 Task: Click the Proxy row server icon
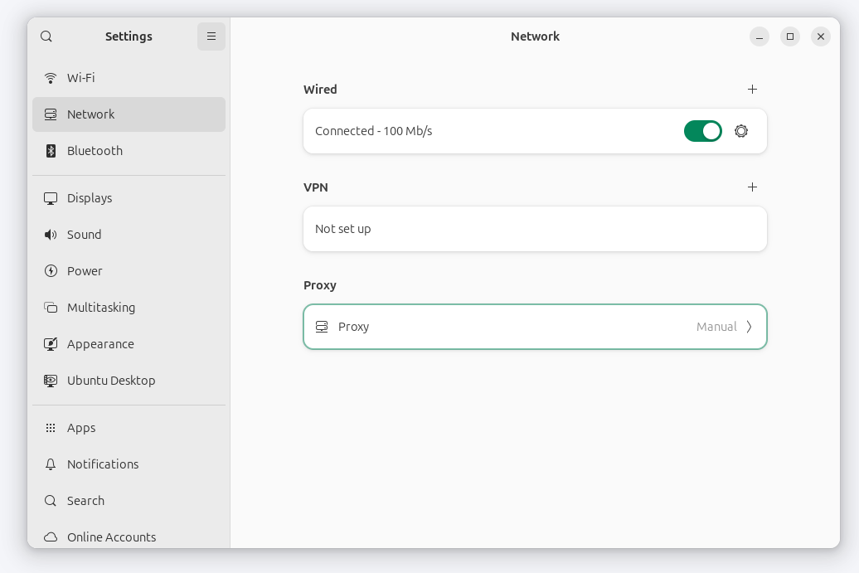(x=322, y=327)
